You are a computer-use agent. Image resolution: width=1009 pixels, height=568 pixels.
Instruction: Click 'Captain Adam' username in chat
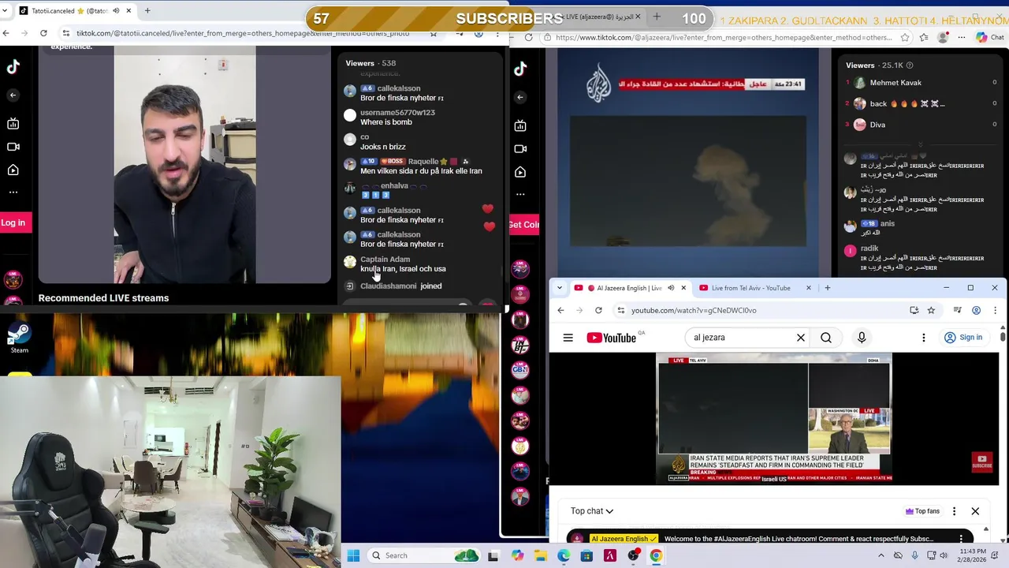coord(385,260)
